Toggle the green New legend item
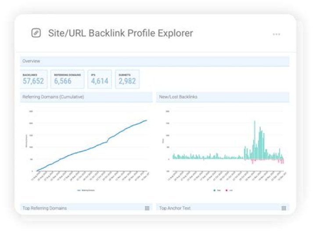Image resolution: width=316 pixels, height=233 pixels. [x=217, y=190]
